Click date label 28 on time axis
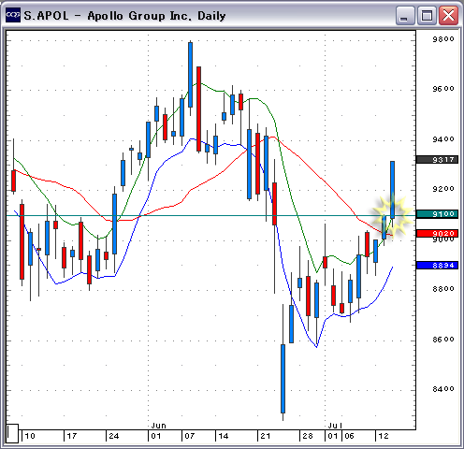The width and height of the screenshot is (464, 449). click(x=308, y=436)
